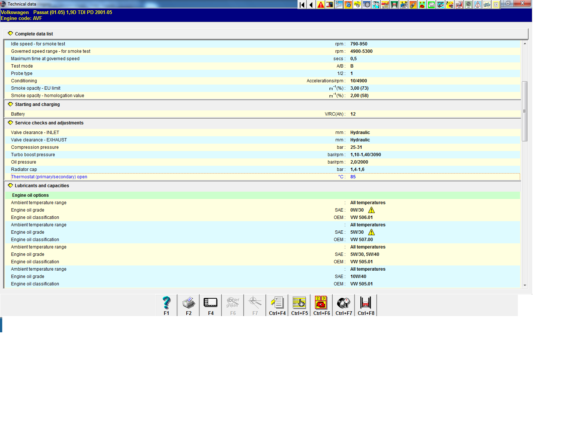584x439 pixels.
Task: Open the Ctrl+F7 tyre pressure gauge button
Action: coord(344,305)
